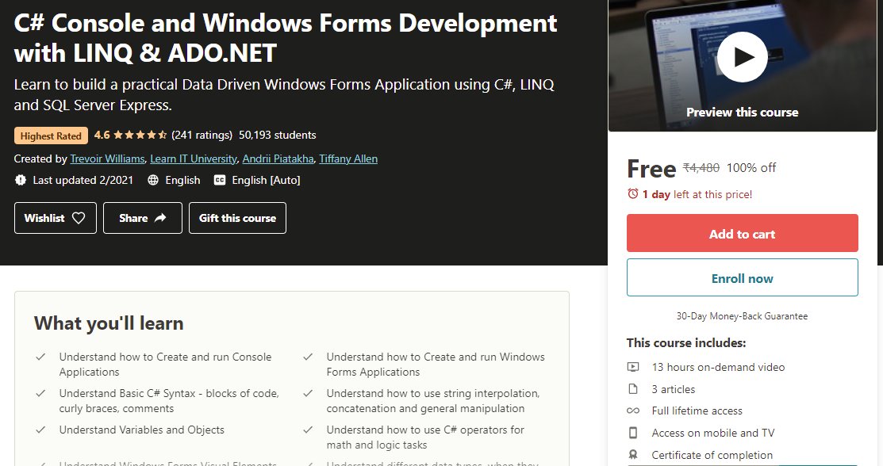Play the course preview video
The width and height of the screenshot is (883, 466).
[x=743, y=57]
